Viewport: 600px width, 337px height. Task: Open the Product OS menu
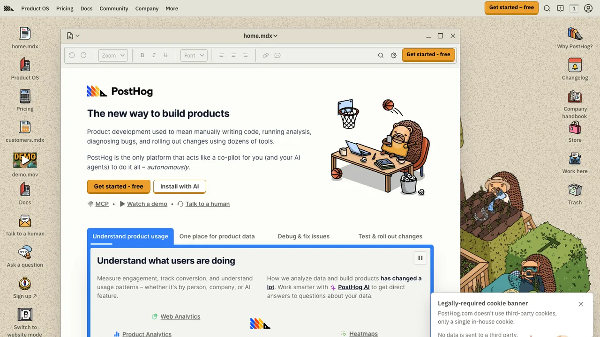tap(35, 8)
